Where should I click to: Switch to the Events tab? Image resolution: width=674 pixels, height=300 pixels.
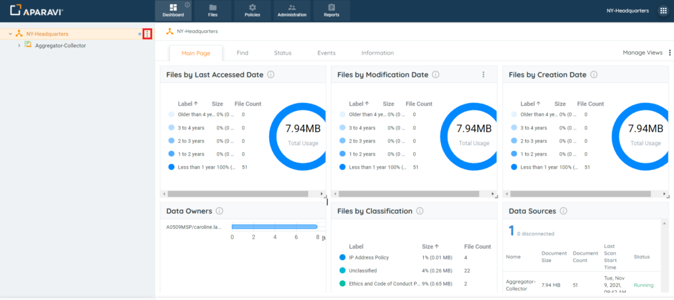[326, 53]
